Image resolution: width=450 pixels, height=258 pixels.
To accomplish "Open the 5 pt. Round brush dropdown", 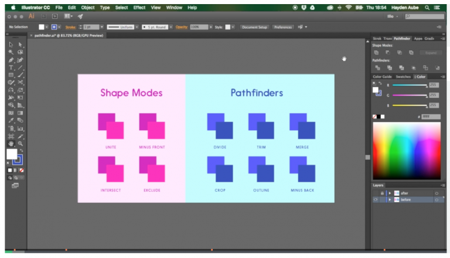I will [171, 27].
